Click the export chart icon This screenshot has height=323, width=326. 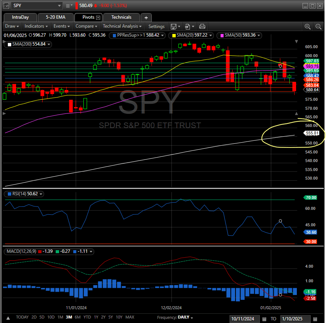[x=188, y=27]
